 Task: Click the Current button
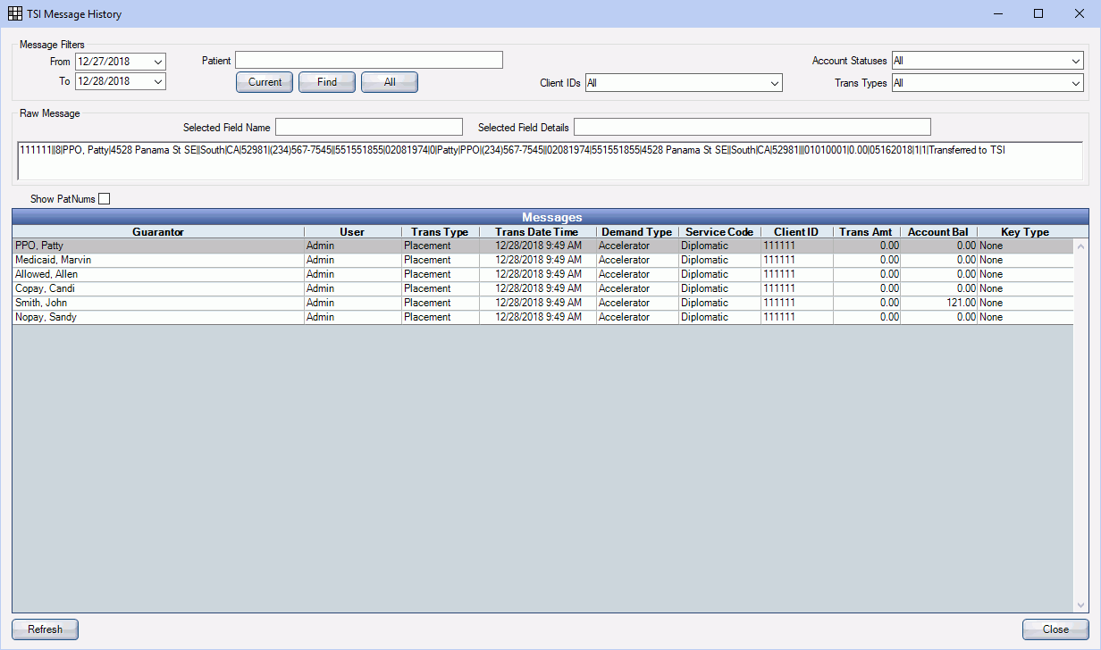coord(265,82)
